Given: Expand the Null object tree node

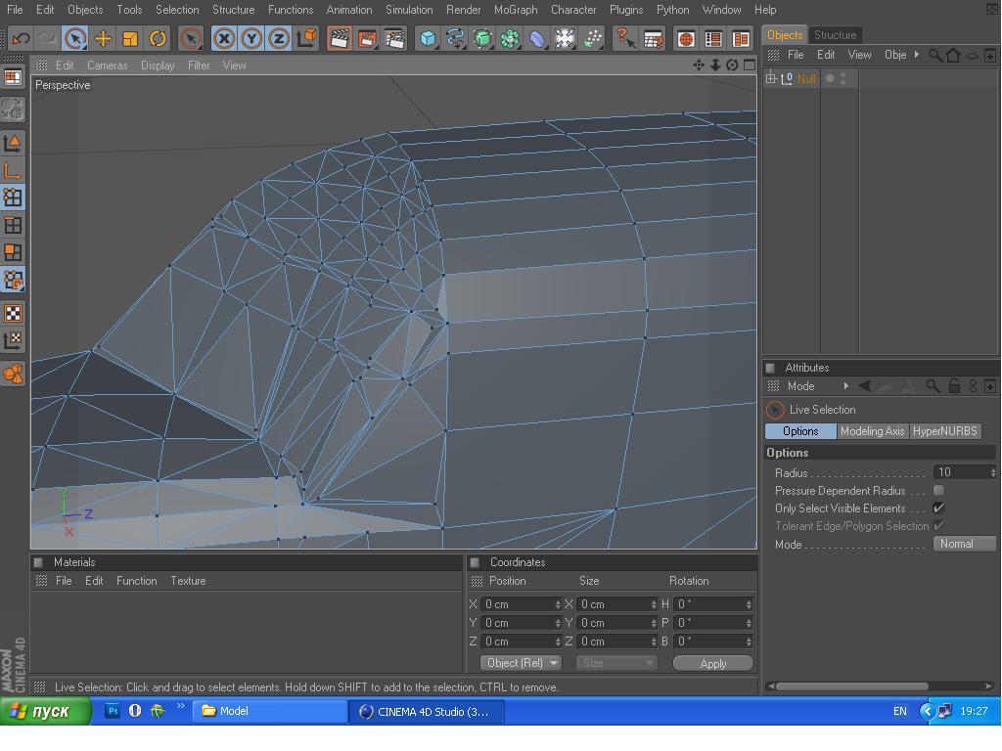Looking at the screenshot, I should click(x=771, y=78).
